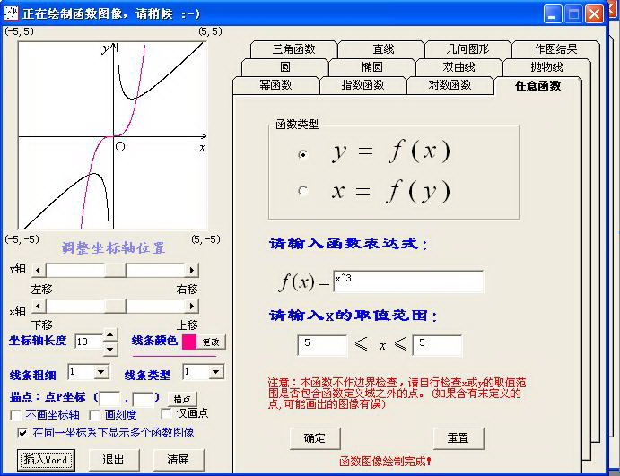Click the 调整坐标轴位置 heading text

(113, 248)
